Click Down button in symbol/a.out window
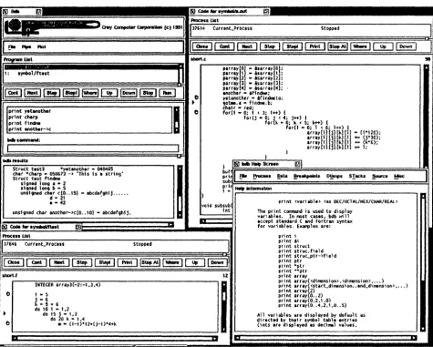This screenshot has height=347, width=433. point(406,46)
